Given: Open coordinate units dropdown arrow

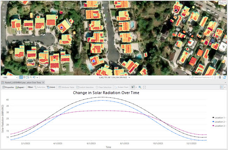Looking at the screenshot, I should 129,77.
